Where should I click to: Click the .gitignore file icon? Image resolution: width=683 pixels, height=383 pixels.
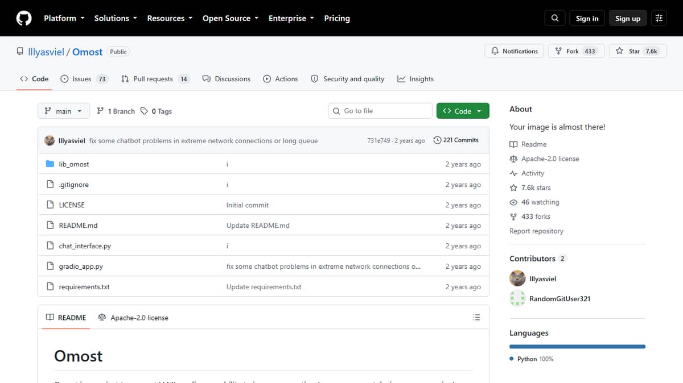(x=50, y=185)
